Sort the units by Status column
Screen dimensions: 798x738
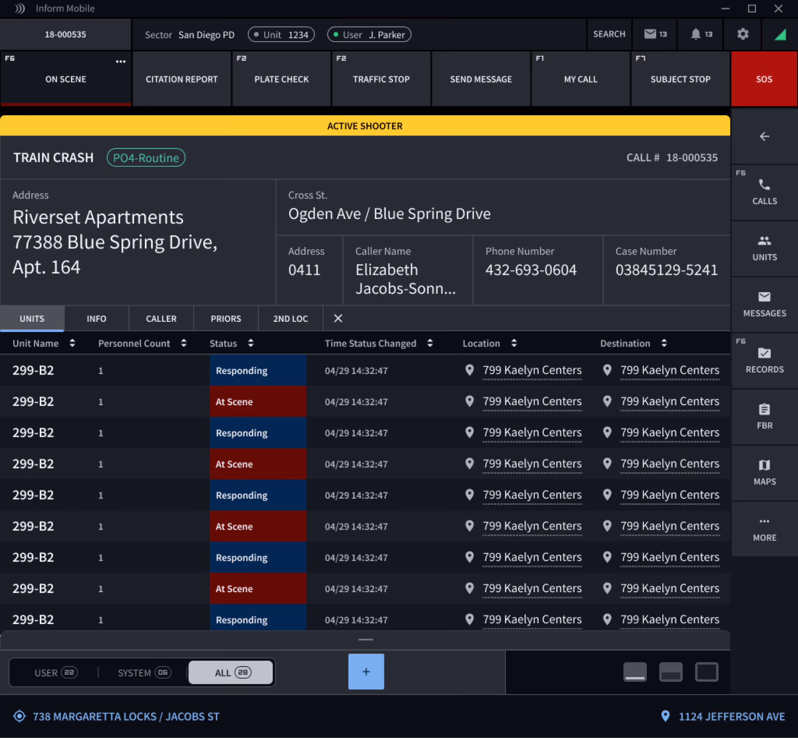point(250,343)
